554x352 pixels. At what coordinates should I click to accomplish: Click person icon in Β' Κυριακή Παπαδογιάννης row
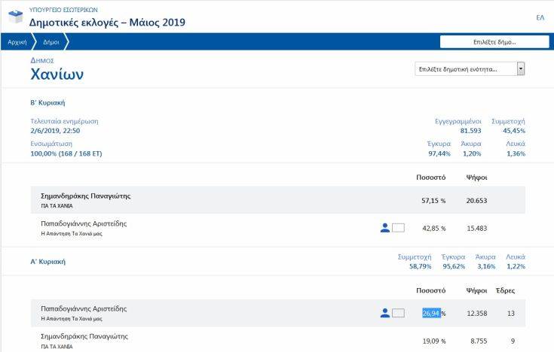pyautogui.click(x=385, y=228)
